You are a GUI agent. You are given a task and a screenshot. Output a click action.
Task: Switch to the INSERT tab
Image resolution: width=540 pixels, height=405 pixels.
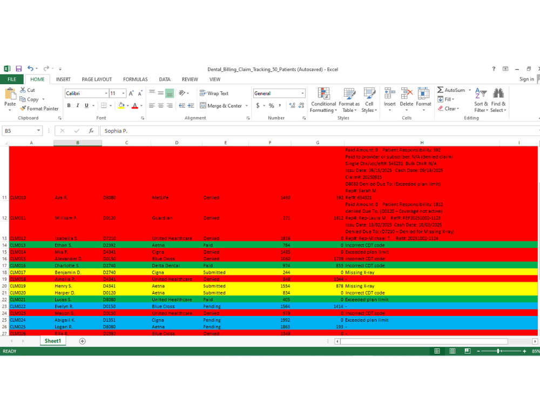point(63,79)
